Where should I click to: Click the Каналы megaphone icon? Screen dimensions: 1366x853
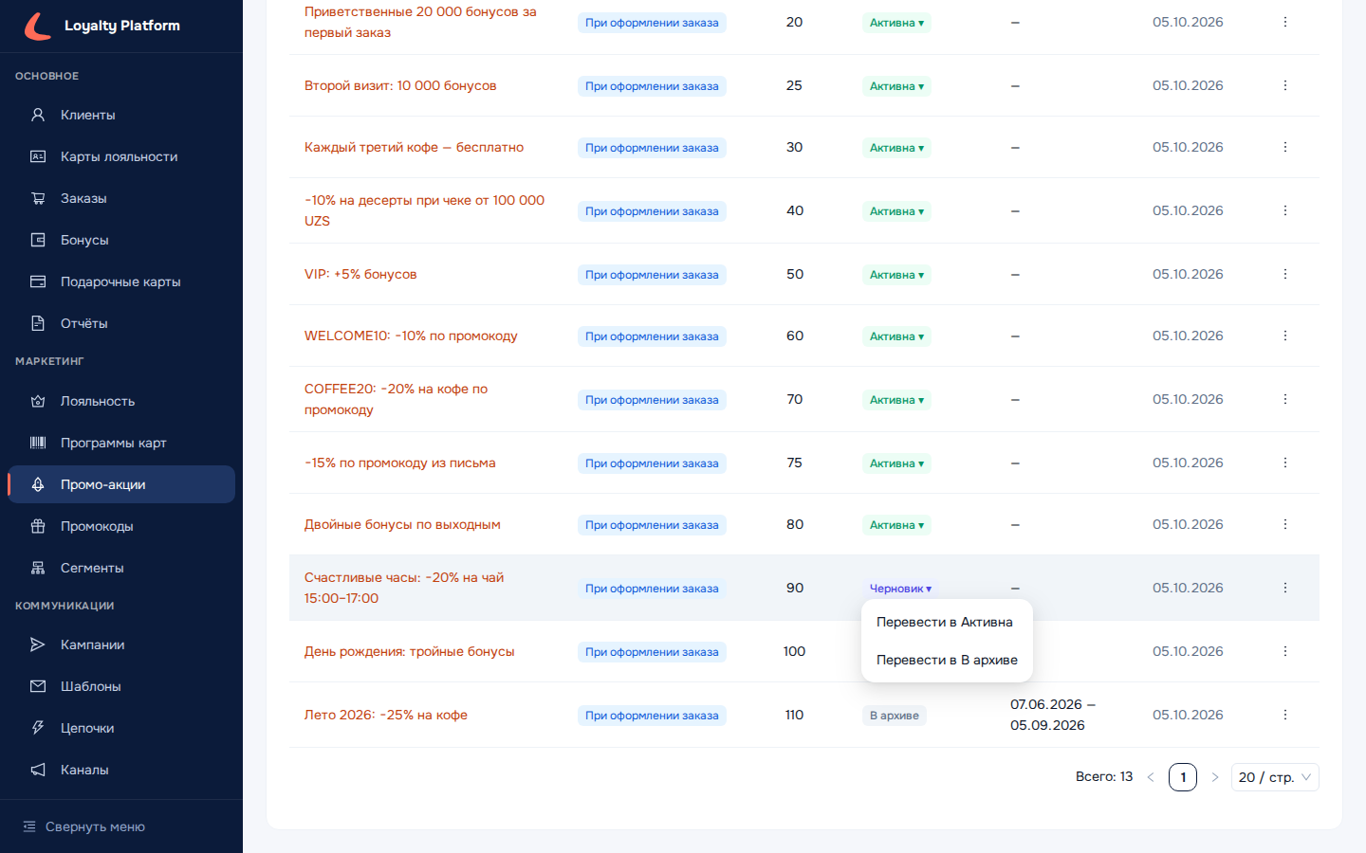tap(38, 770)
